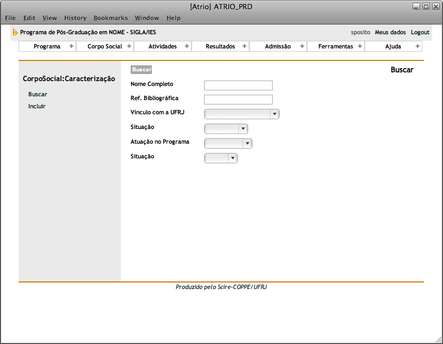The image size is (443, 344).
Task: Click the plus icon beside Corpo Social
Action: coord(129,46)
